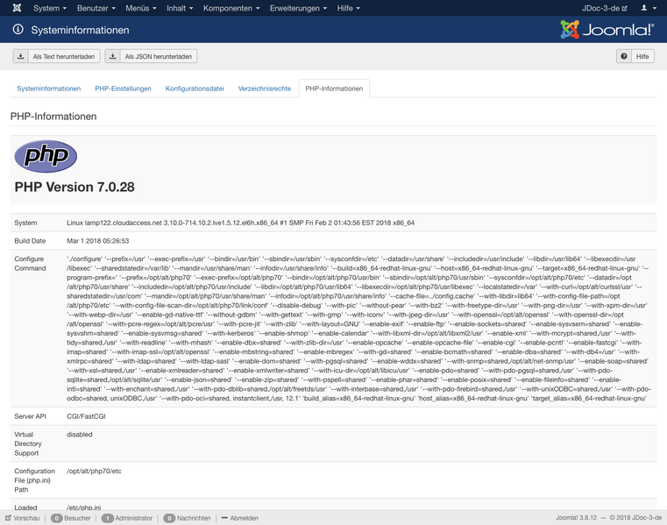
Task: Click the /opt/alt/php70/etc value
Action: [94, 471]
